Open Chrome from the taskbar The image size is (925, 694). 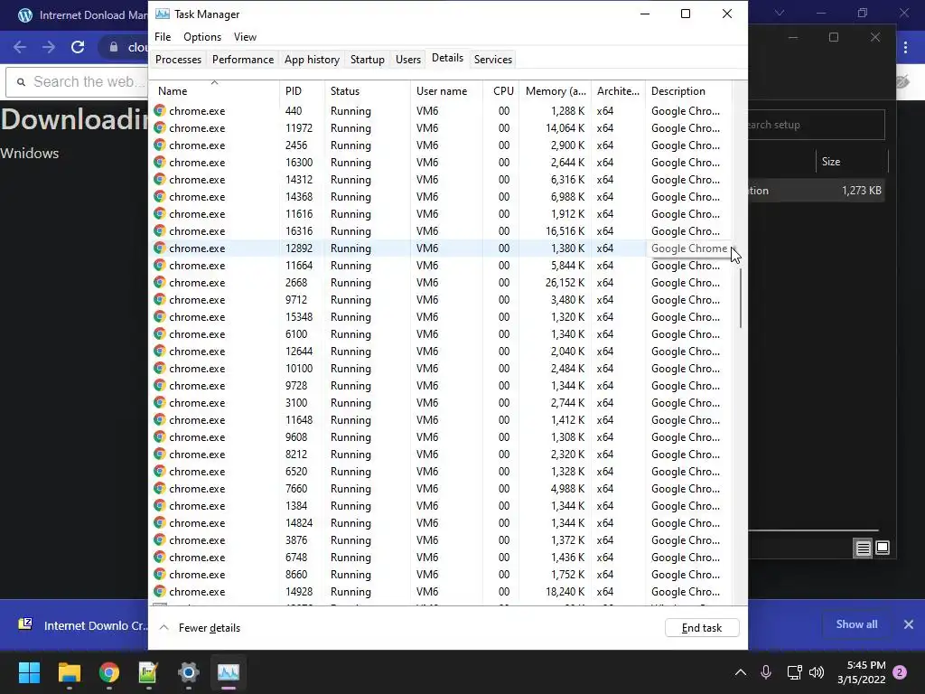point(109,672)
